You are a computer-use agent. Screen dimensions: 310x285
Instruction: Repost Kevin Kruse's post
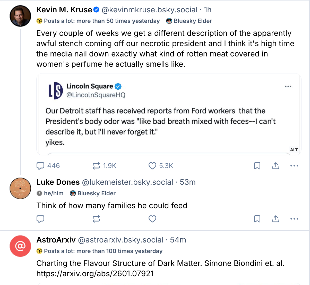[96, 166]
